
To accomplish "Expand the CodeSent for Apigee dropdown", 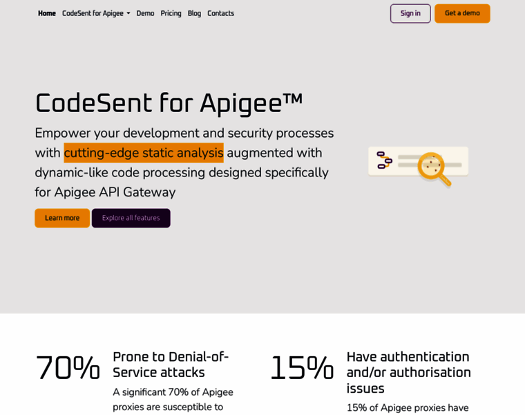I will [95, 13].
